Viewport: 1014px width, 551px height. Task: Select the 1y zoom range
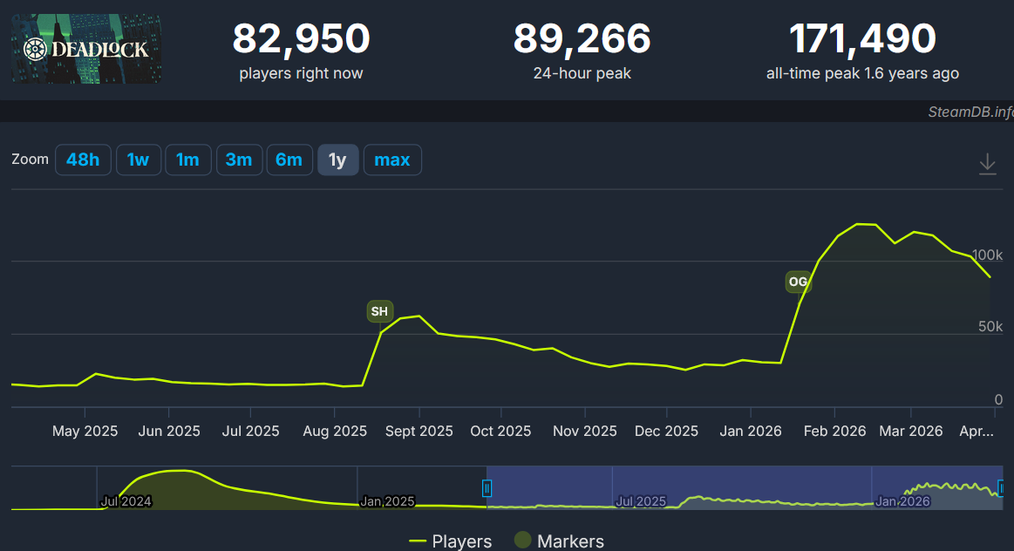337,160
